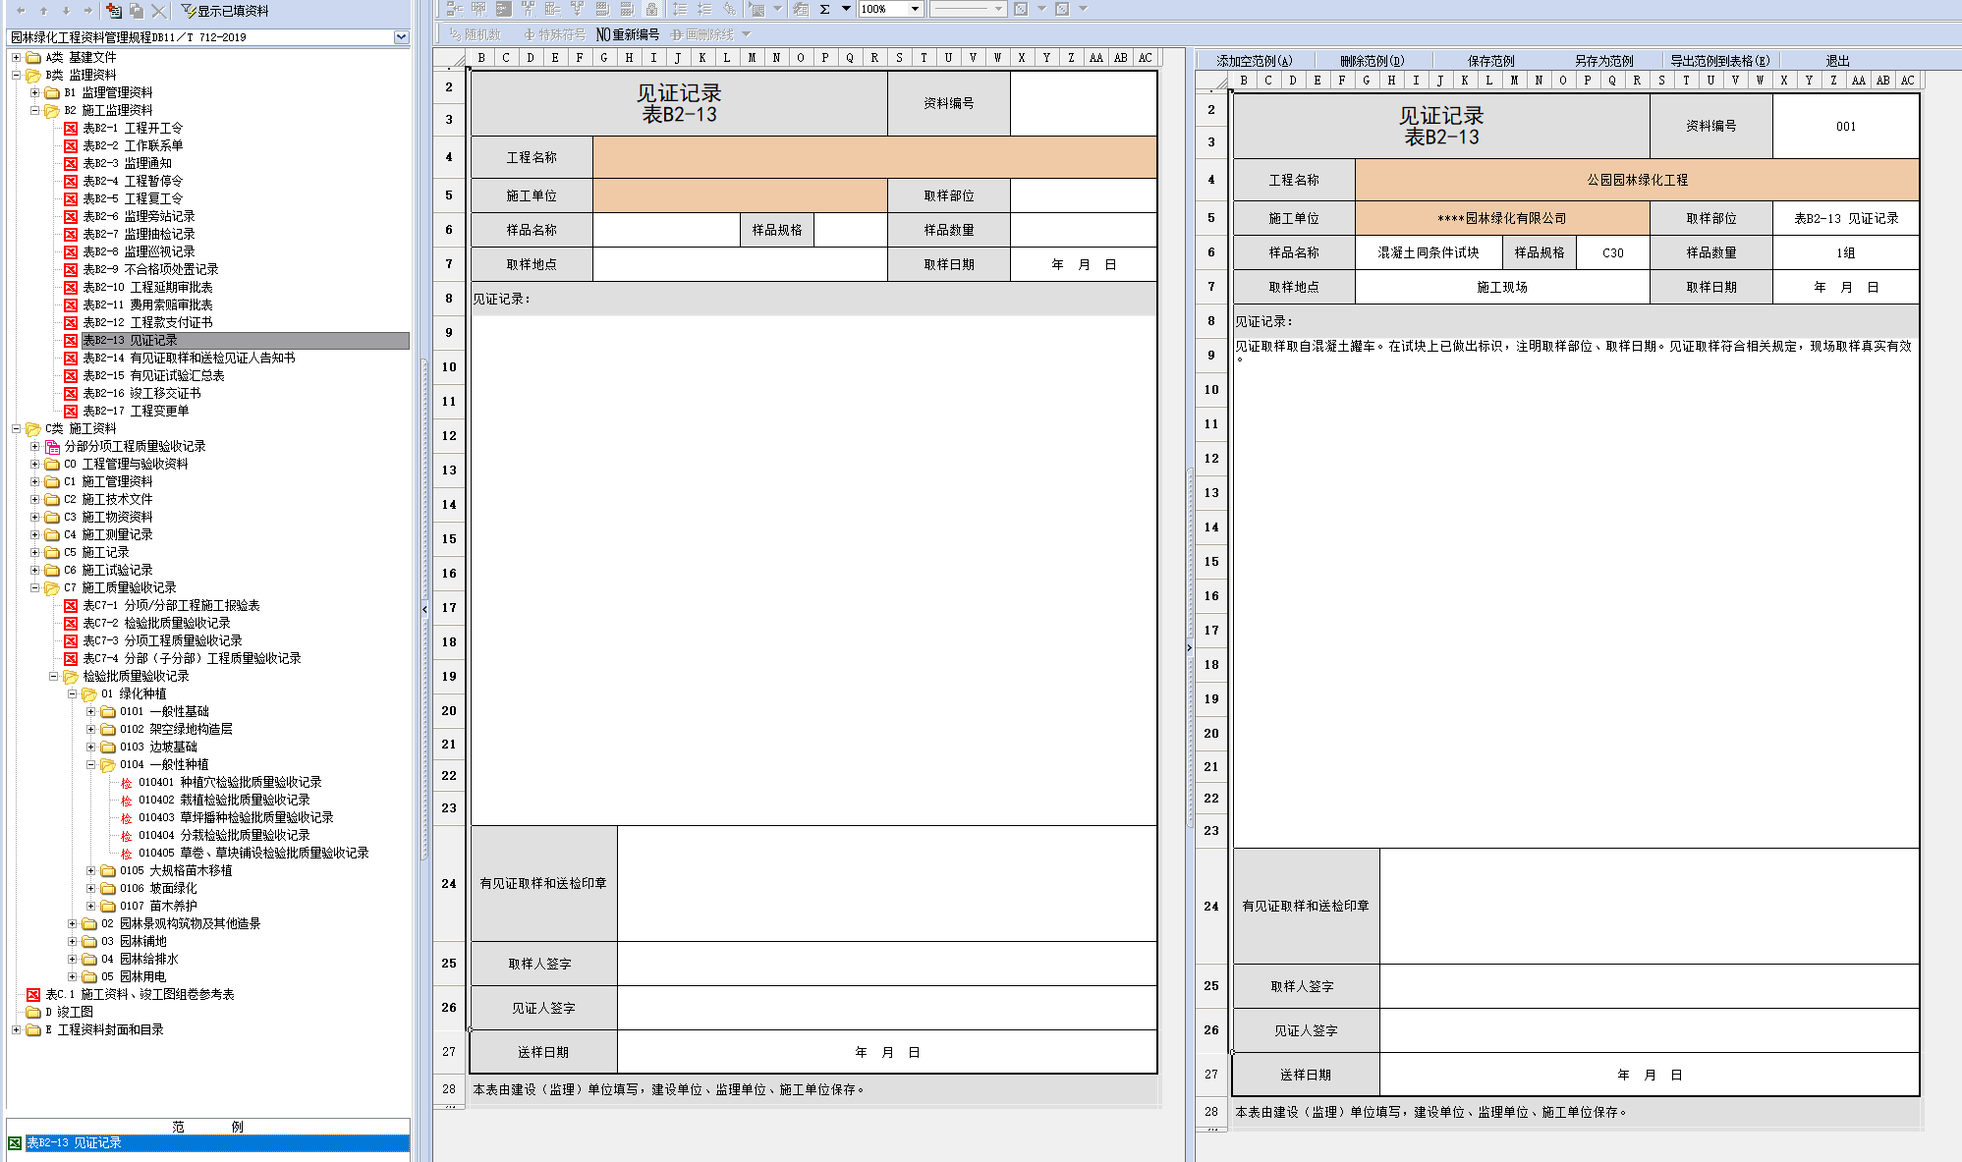Select 表C7-2 检验批质量验收记录

(156, 623)
